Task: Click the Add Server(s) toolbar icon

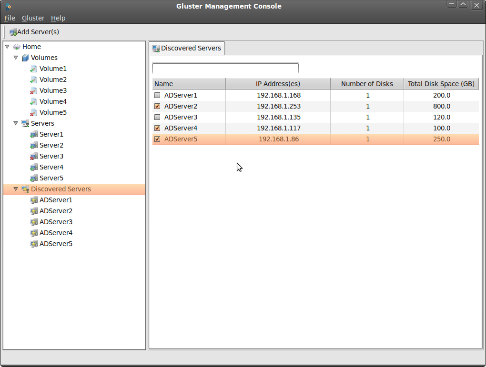Action: pyautogui.click(x=13, y=32)
